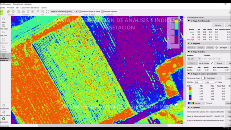Click the document page toolbar icon
The width and height of the screenshot is (231, 130).
click(18, 12)
